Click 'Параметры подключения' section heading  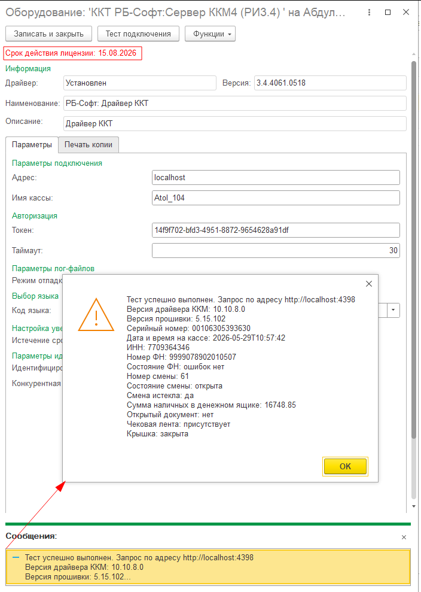57,163
